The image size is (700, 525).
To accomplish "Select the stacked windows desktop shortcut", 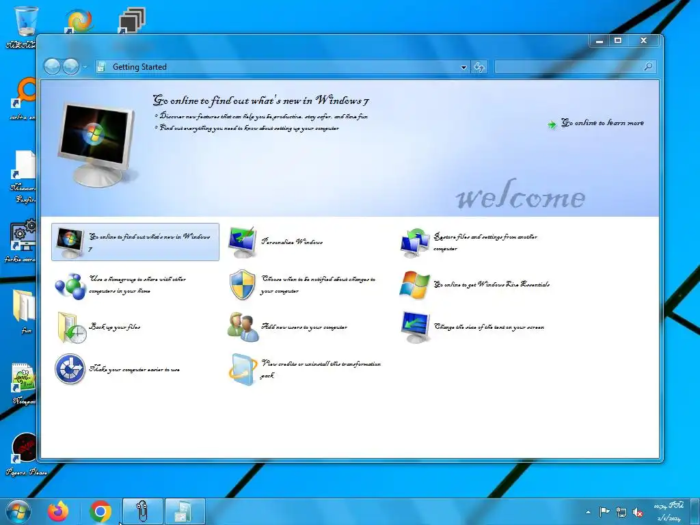I will (132, 21).
